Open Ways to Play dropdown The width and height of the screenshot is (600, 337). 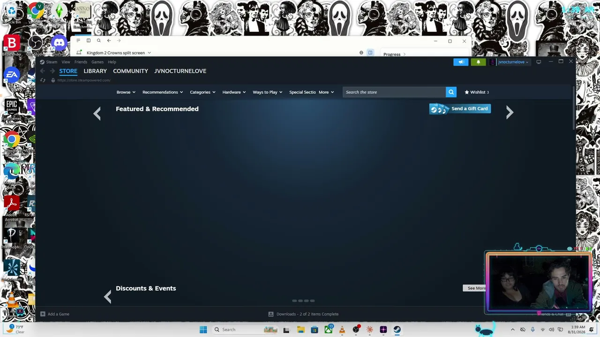(x=268, y=92)
